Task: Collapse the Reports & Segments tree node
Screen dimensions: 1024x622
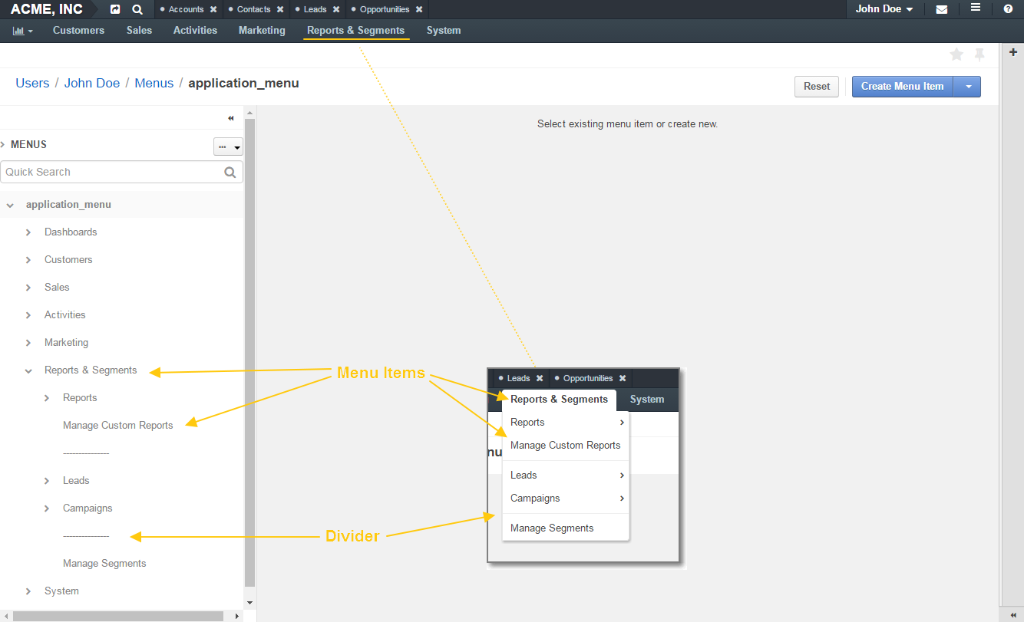Action: (28, 370)
